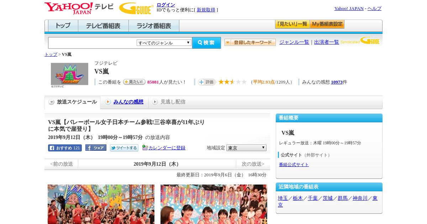Image resolution: width=427 pixels, height=224 pixels.
Task: Select 栃木 regional TV listings
Action: [298, 198]
